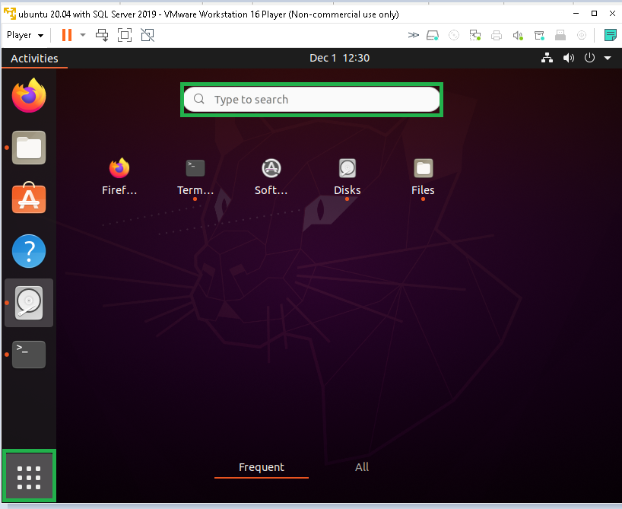Click the power icon in top bar
This screenshot has width=622, height=509.
tap(589, 58)
